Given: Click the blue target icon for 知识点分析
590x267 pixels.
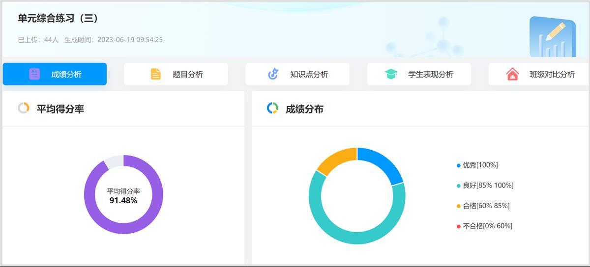Looking at the screenshot, I should [273, 74].
